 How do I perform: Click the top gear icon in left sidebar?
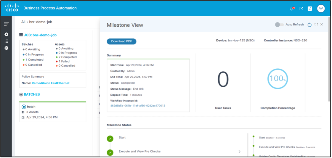(x=6, y=34)
